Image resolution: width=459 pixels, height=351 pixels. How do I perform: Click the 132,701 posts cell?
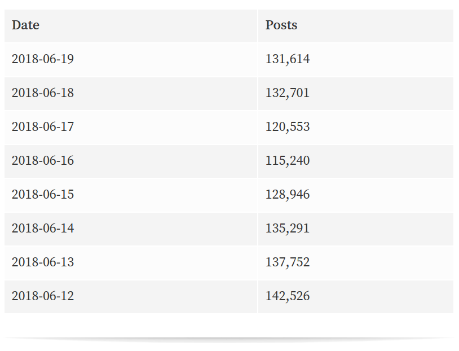(356, 94)
